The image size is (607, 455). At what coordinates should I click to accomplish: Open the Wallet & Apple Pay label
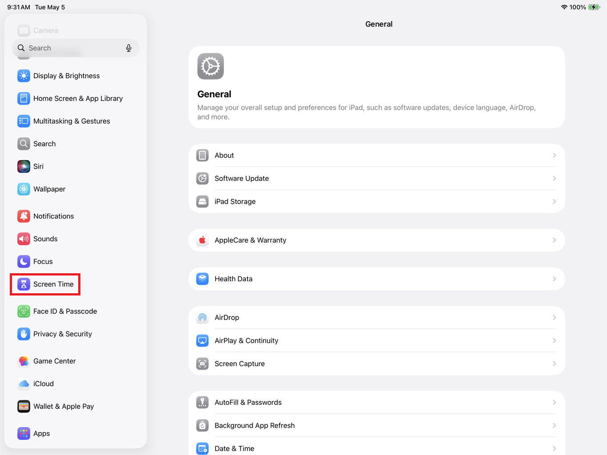[64, 407]
